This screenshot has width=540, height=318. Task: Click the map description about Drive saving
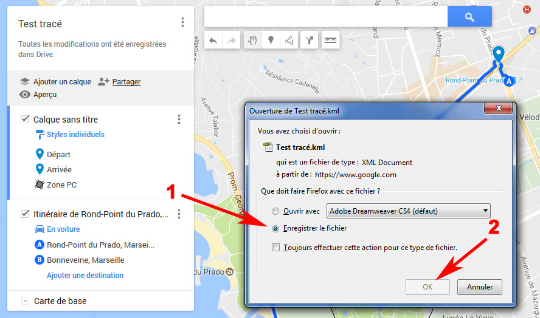point(92,49)
